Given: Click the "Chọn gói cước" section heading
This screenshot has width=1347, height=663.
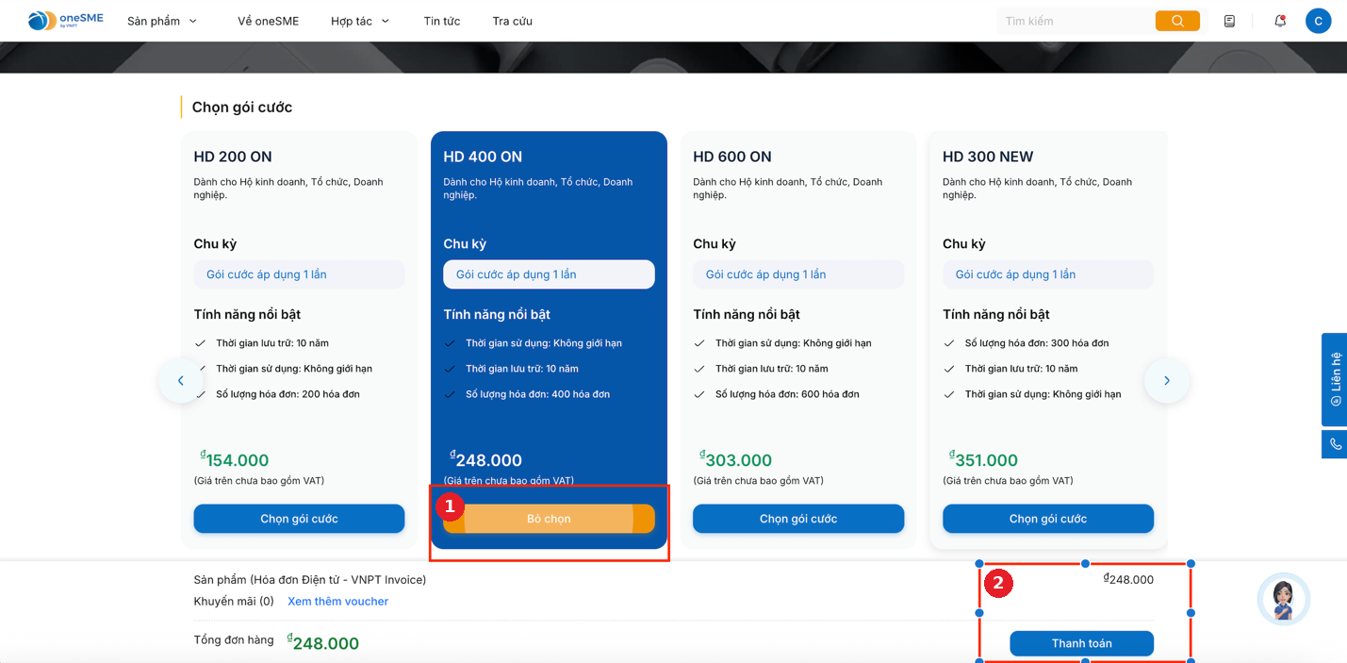Looking at the screenshot, I should click(242, 108).
